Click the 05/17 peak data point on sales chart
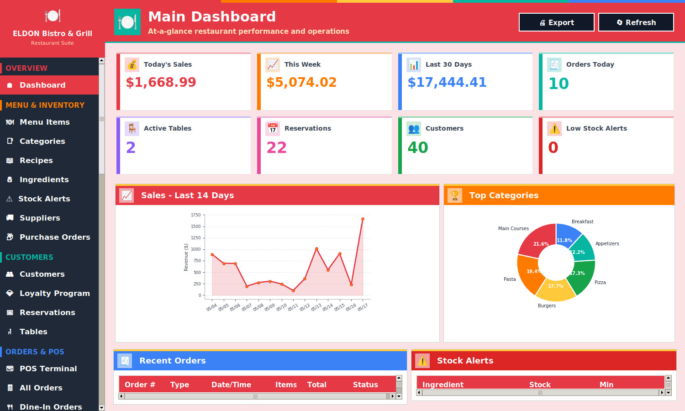The image size is (685, 411). point(363,219)
